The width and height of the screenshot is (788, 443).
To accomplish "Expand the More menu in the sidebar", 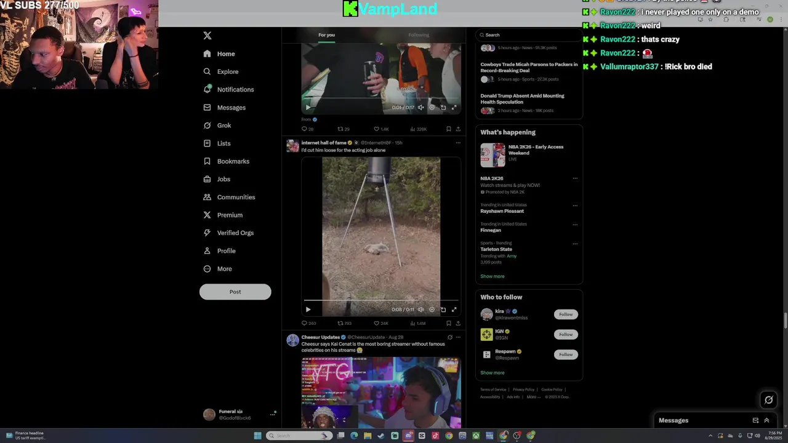I will tap(218, 269).
